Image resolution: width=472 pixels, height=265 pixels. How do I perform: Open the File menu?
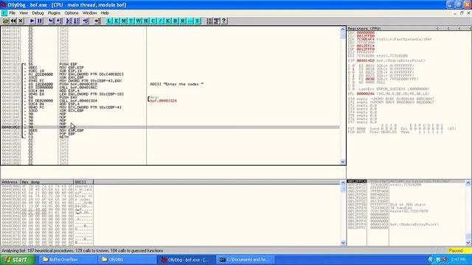pyautogui.click(x=12, y=13)
